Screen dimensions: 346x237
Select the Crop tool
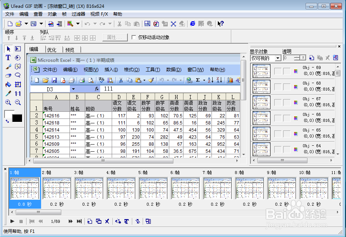18,85
